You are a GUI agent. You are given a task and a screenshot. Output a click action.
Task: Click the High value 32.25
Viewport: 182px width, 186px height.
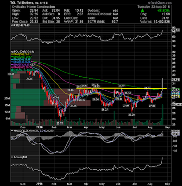tap(34, 14)
